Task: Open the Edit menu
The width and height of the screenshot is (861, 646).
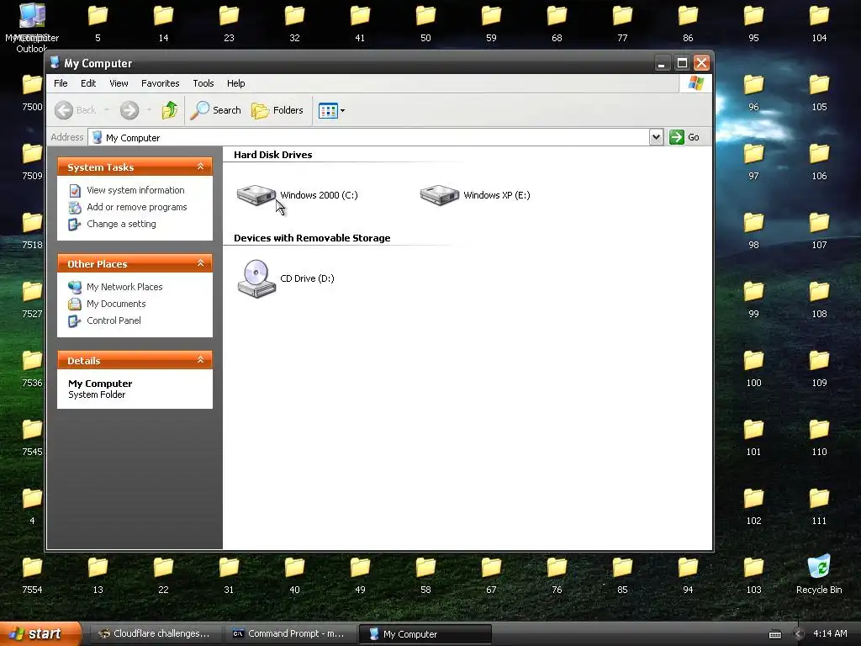Action: (x=87, y=83)
